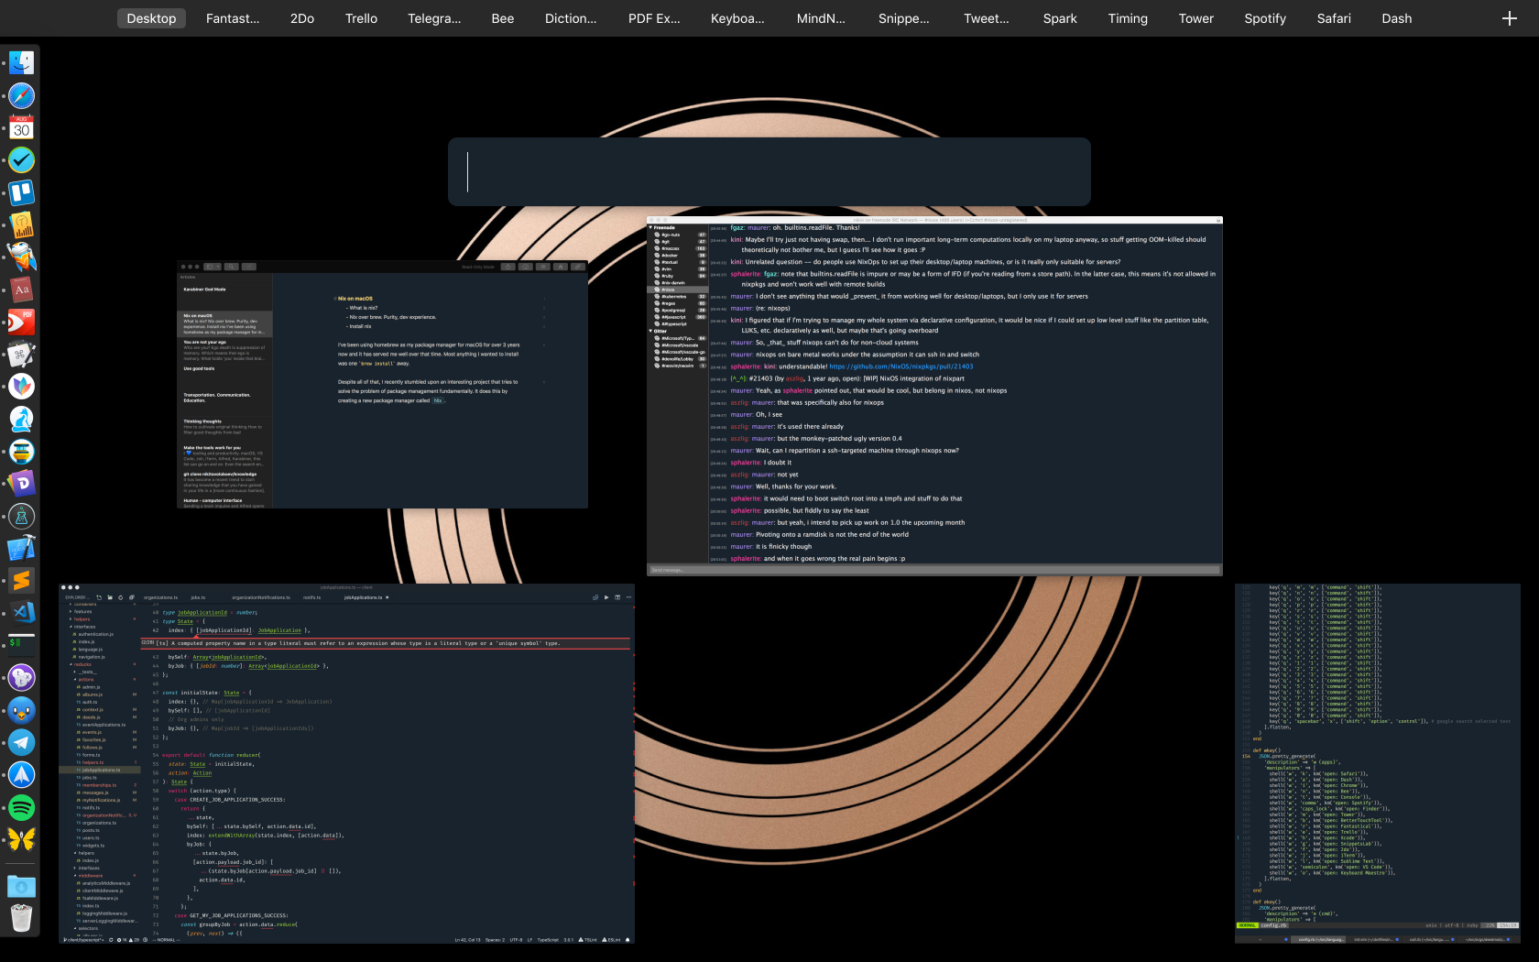Select Trello in the top app switcher
This screenshot has height=962, width=1539.
361,18
